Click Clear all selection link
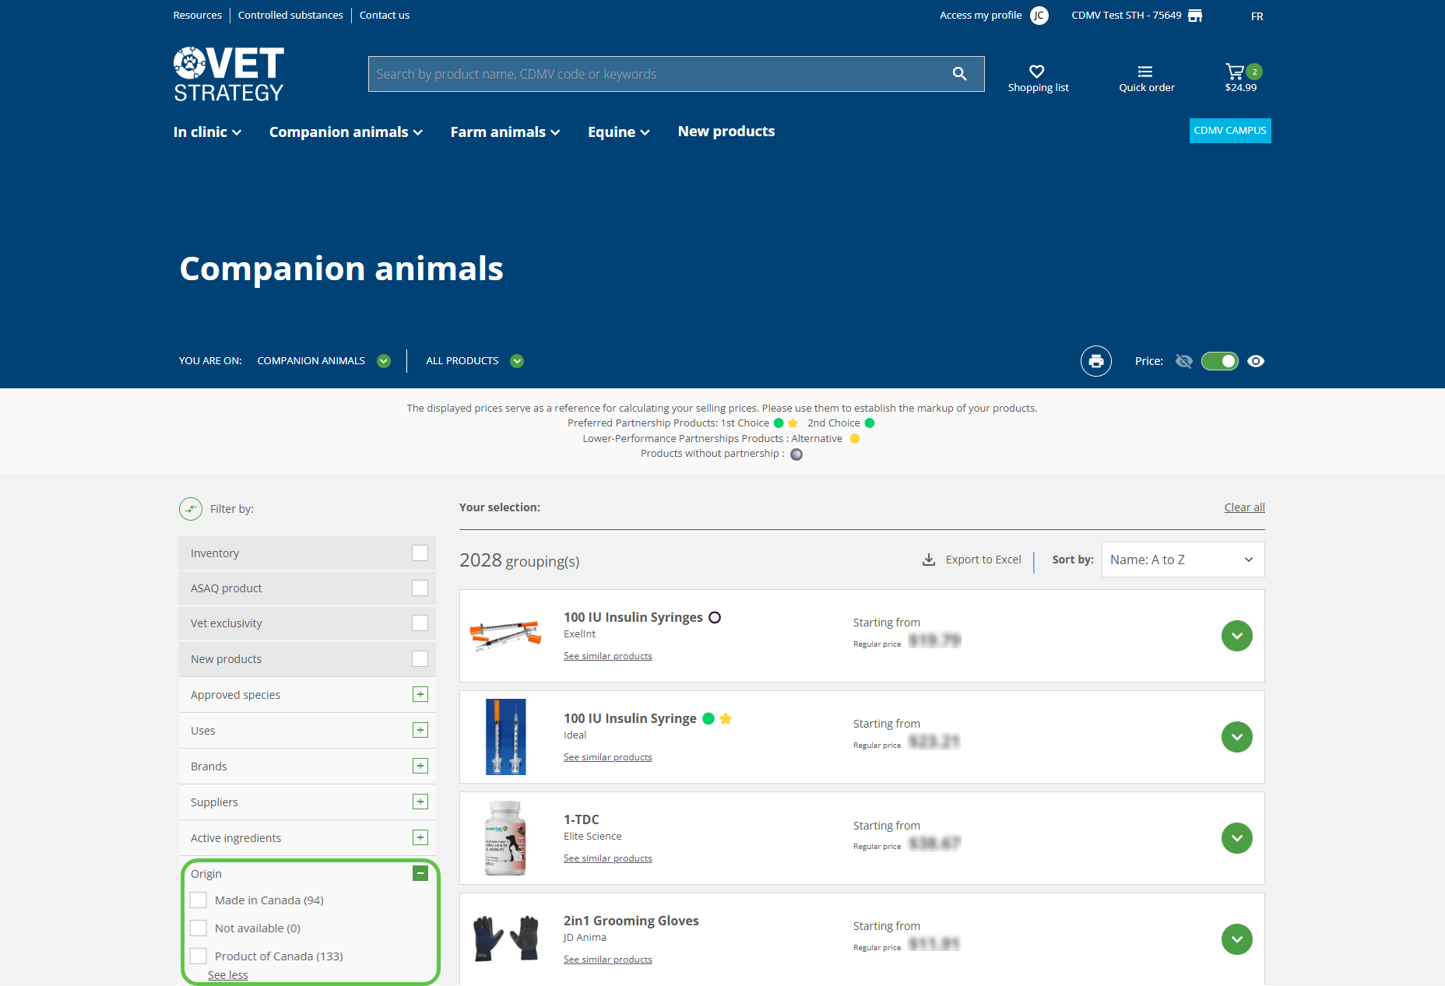Viewport: 1445px width, 986px height. pos(1244,507)
